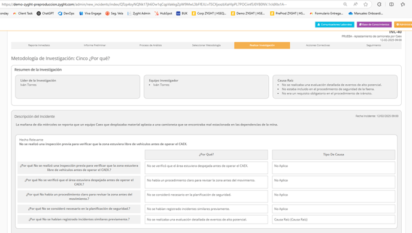The width and height of the screenshot is (412, 233).
Task: Open No Aplica cause type for 'planificación de seguridad' answer
Action: [334, 197]
